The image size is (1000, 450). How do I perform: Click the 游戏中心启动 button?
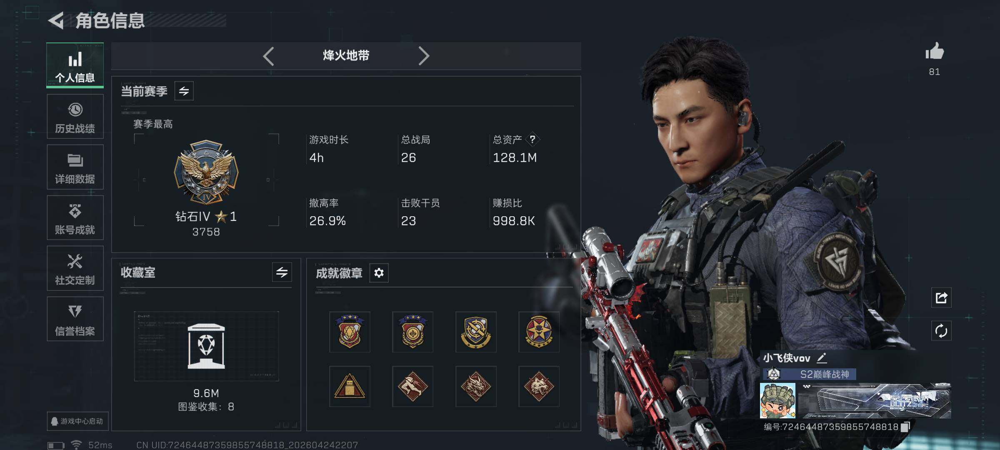(77, 421)
